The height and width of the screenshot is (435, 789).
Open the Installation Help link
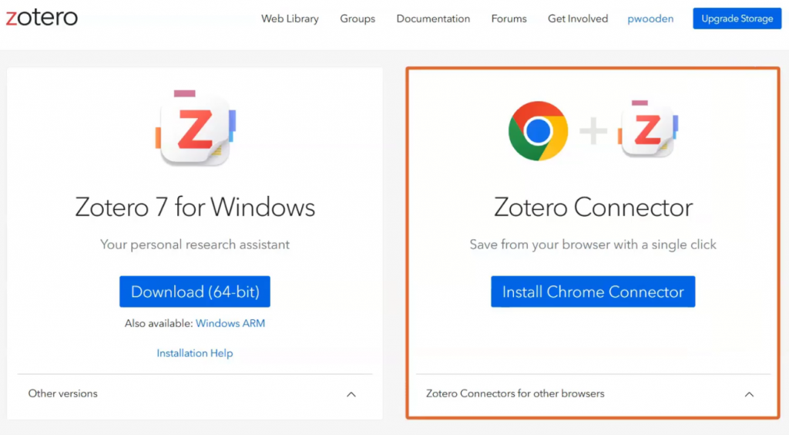click(x=195, y=353)
